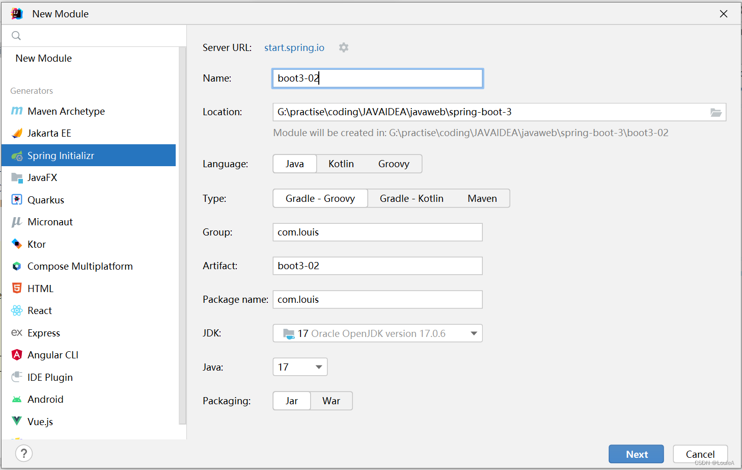Choose Gradle - Groovy build type

pyautogui.click(x=320, y=198)
